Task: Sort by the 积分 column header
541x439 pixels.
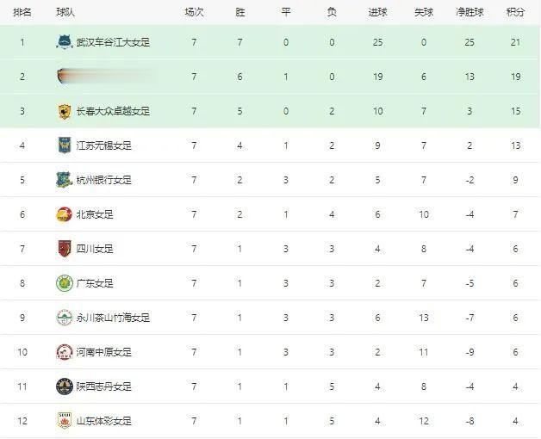Action: click(x=515, y=12)
